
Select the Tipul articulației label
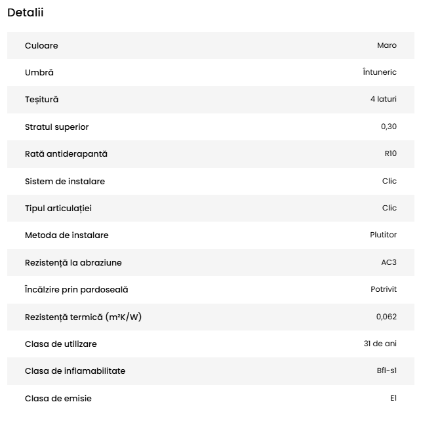(x=58, y=208)
